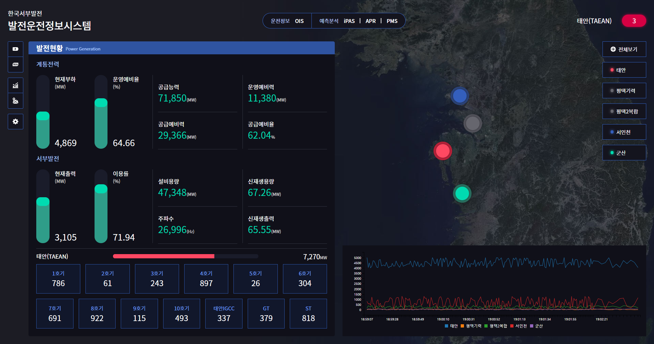Click the 태안 red output progress bar
The height and width of the screenshot is (344, 654).
[186, 256]
